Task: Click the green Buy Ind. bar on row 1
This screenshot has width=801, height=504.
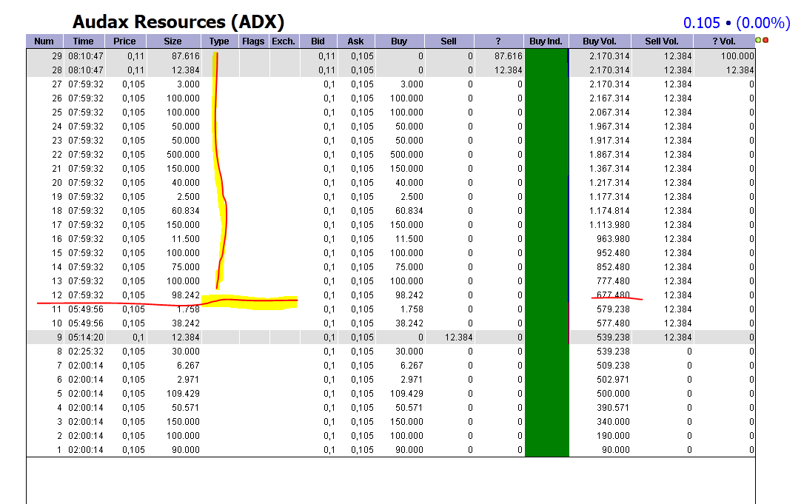Action: tap(546, 449)
